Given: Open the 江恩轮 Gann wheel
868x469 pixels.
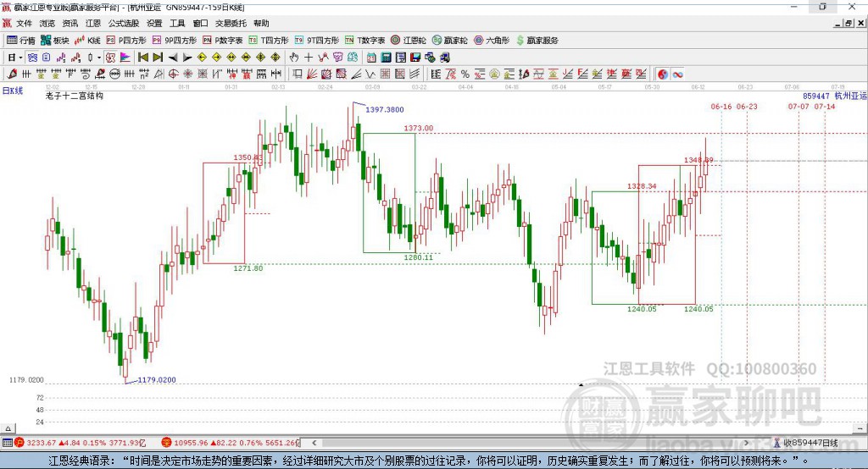Looking at the screenshot, I should click(409, 41).
